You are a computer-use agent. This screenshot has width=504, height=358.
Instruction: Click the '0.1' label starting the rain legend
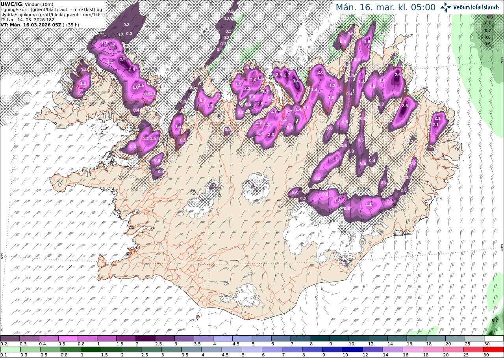(3, 355)
